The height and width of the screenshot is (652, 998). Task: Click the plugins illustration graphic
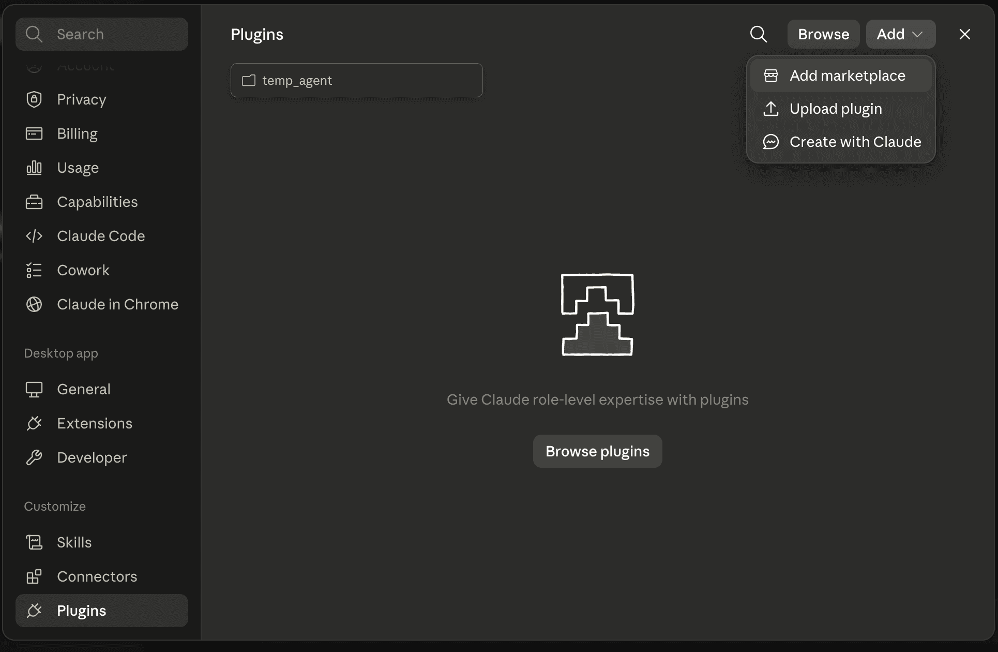click(597, 315)
